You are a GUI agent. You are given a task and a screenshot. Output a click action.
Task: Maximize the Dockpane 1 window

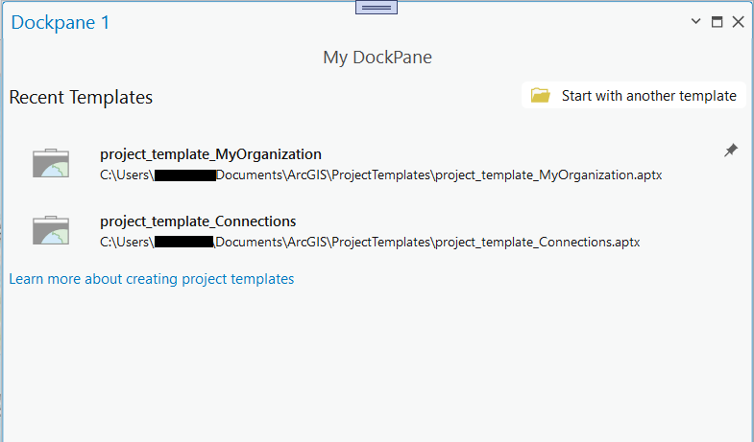(x=717, y=22)
